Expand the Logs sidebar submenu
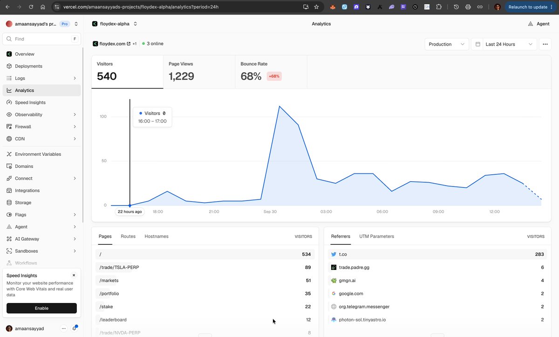Screen dimensions: 559x337 75,78
